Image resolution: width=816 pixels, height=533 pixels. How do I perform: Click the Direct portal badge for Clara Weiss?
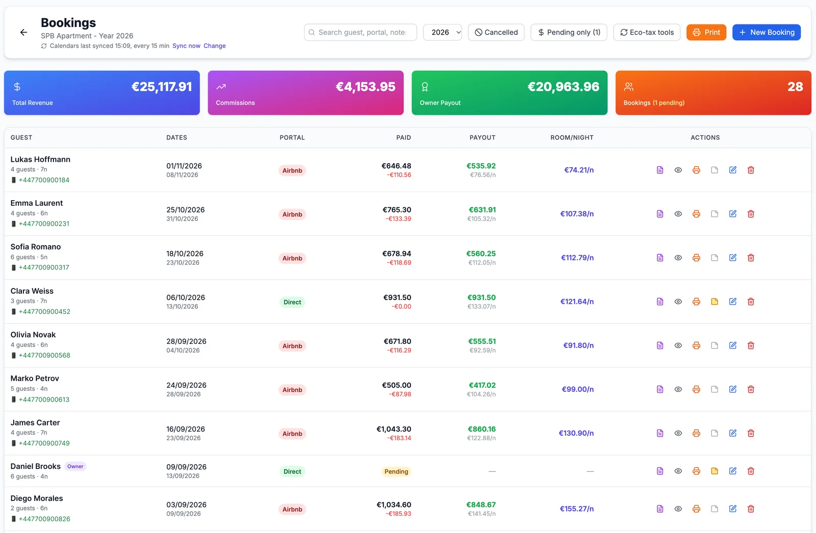[x=292, y=302]
